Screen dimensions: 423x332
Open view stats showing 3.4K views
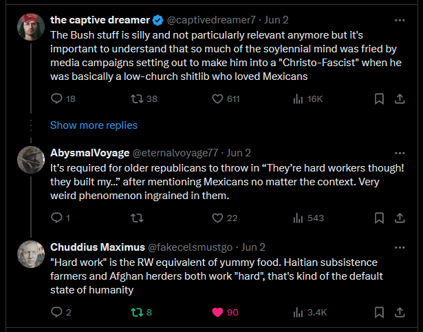pos(299,312)
